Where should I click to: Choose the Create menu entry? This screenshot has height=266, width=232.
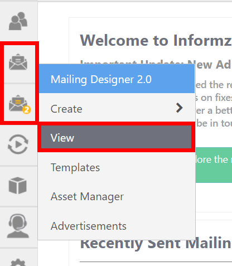[x=117, y=108]
